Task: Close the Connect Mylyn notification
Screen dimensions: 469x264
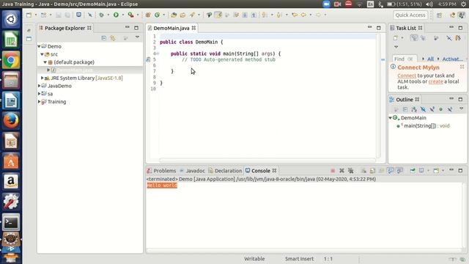Action: (x=462, y=67)
